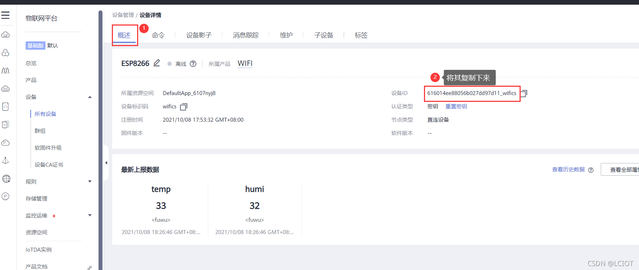This screenshot has height=270, width=639.
Task: Open the 子设备 tab
Action: click(324, 35)
